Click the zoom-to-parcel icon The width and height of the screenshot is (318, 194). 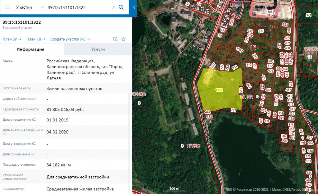pyautogui.click(x=116, y=39)
